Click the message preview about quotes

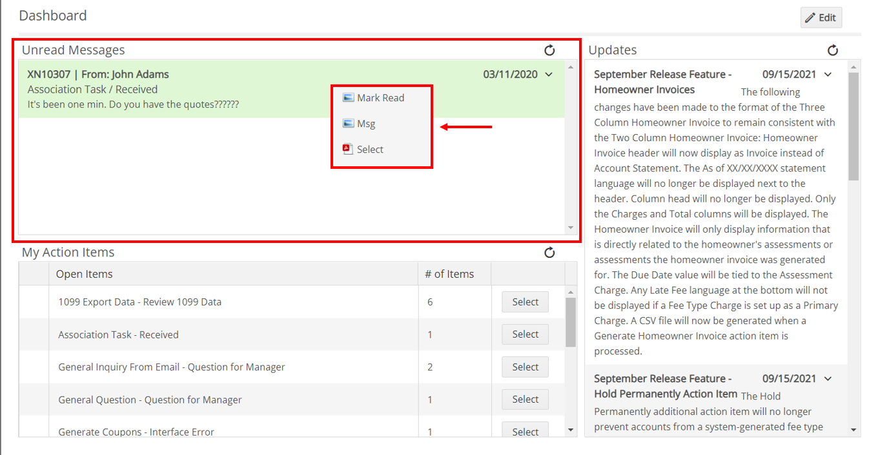coord(133,104)
